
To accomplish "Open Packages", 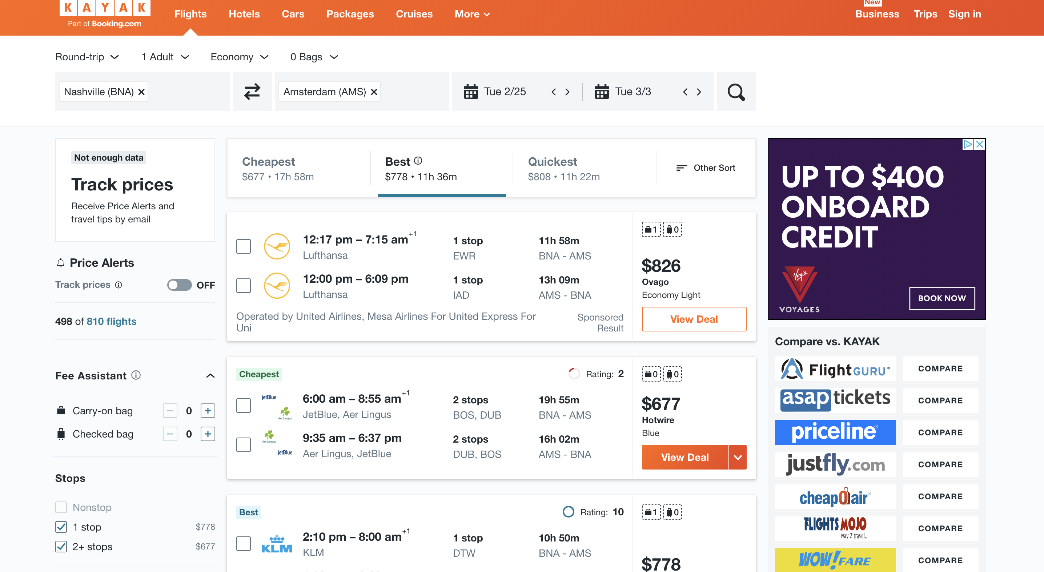I will click(x=350, y=14).
